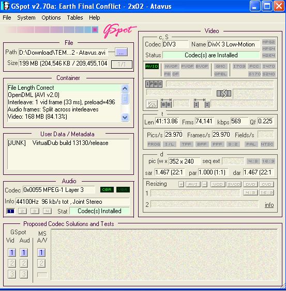Click the green AVID indicator

pyautogui.click(x=152, y=66)
